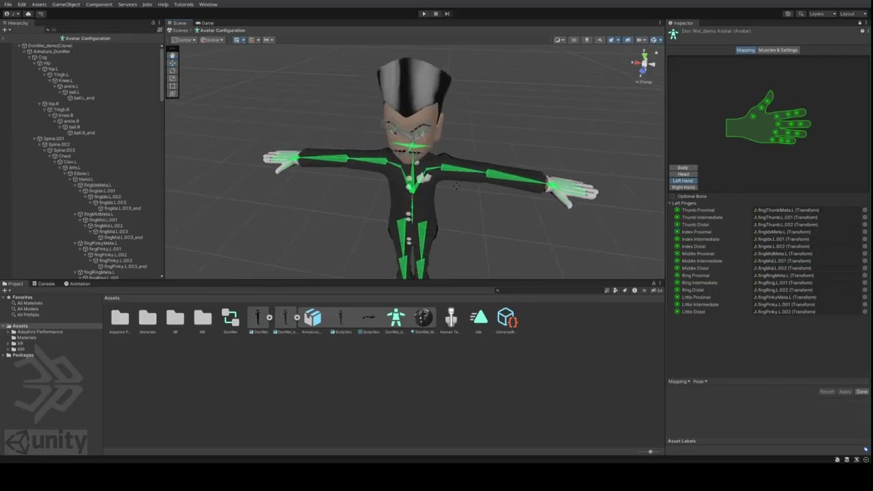Select the Transform tool in Scene toolbar
The width and height of the screenshot is (873, 491).
(172, 93)
